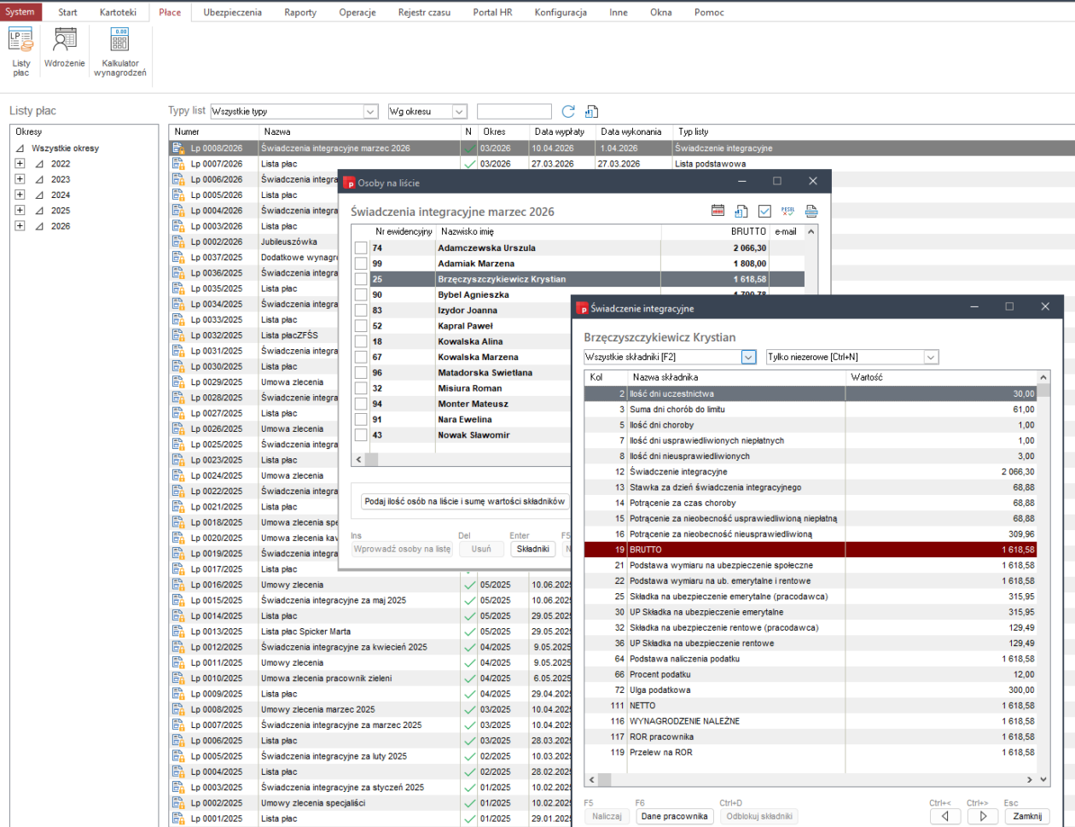
Task: Tick checkbox for Adamiak Marzena
Action: pyautogui.click(x=361, y=264)
